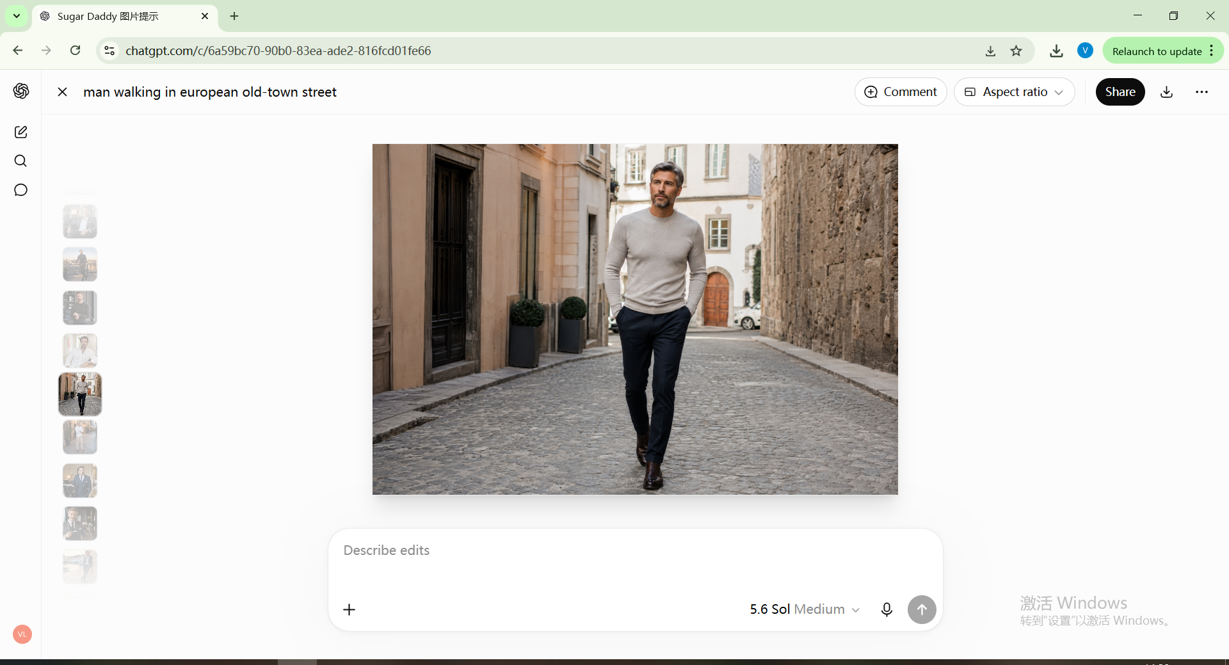
Task: Click the install app icon in address bar
Action: [x=990, y=51]
